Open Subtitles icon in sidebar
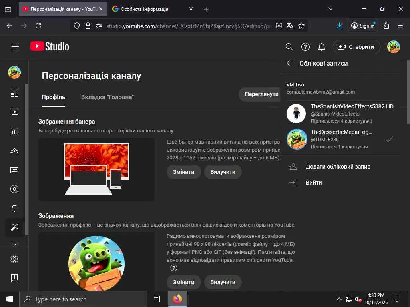Image resolution: width=410 pixels, height=307 pixels. click(14, 170)
